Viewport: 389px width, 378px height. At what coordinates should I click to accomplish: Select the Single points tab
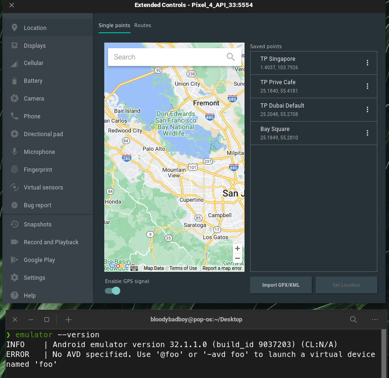pos(114,25)
